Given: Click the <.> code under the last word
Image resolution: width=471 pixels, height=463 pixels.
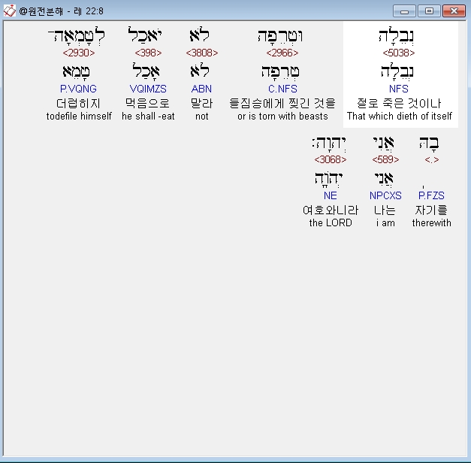Looking at the screenshot, I should point(432,159).
